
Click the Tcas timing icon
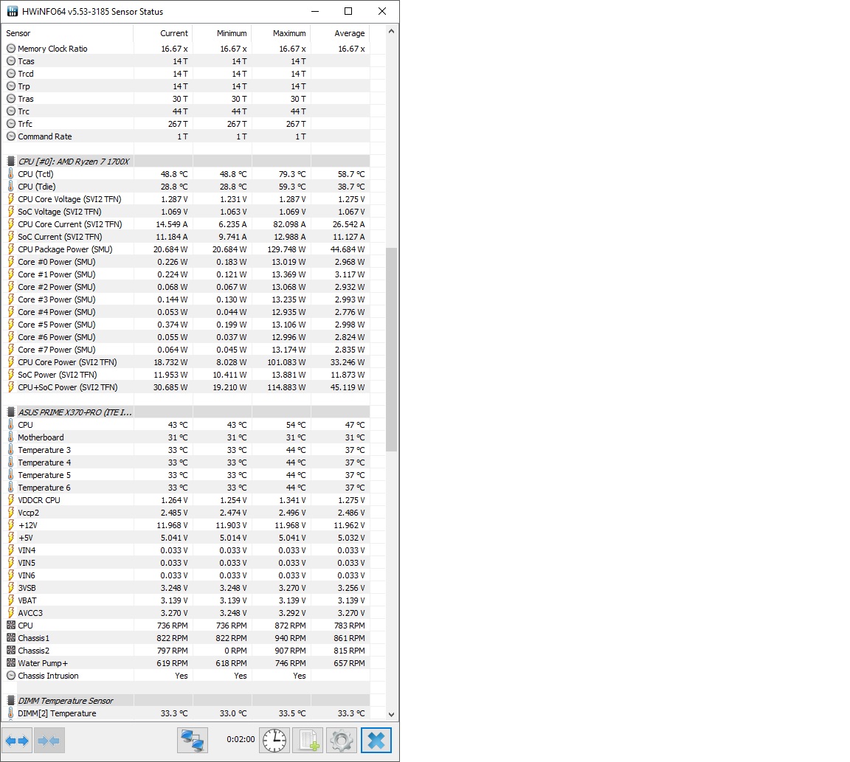11,61
